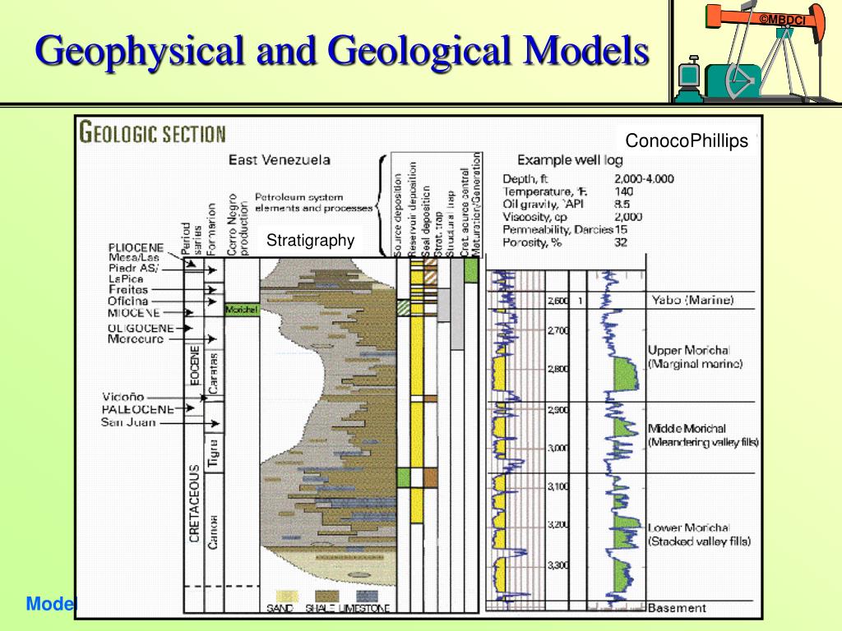Click the 2,900 depth marker
This screenshot has width=842, height=631.
(558, 410)
